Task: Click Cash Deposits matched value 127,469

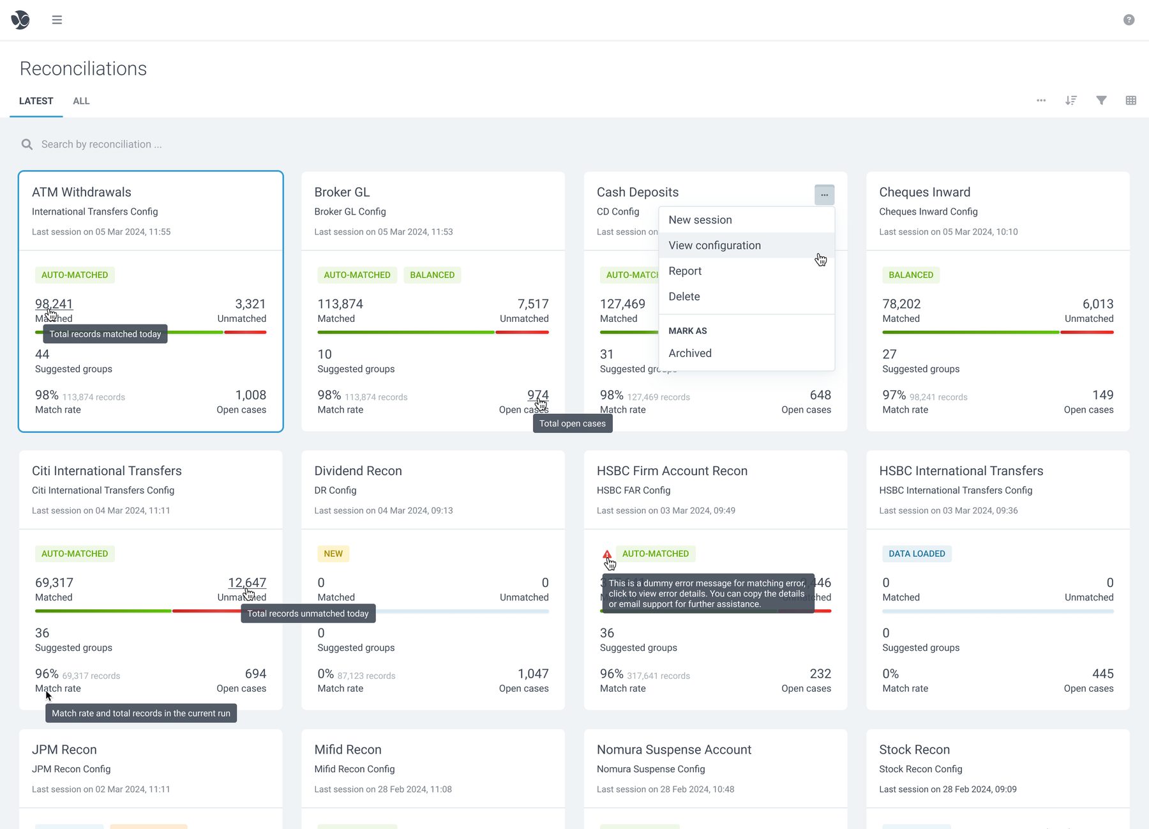Action: [x=622, y=304]
